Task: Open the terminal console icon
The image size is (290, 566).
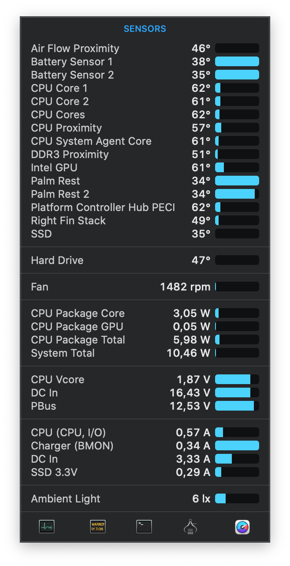Action: 143,526
